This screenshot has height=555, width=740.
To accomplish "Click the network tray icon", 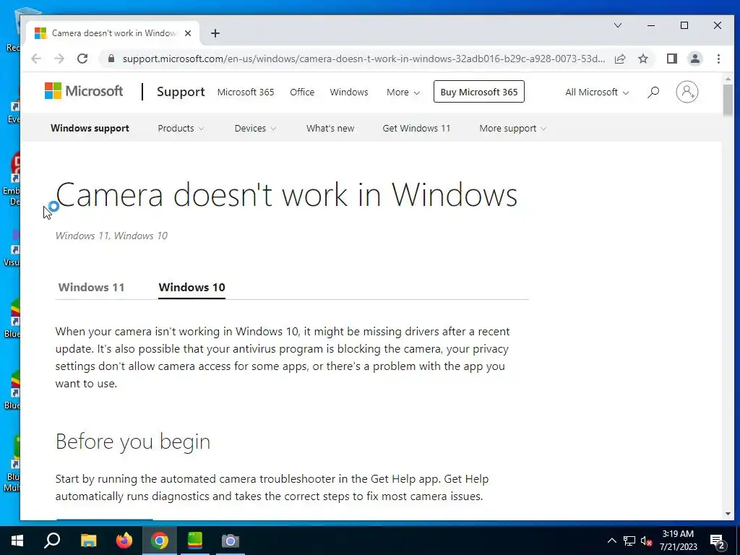I will tap(629, 541).
